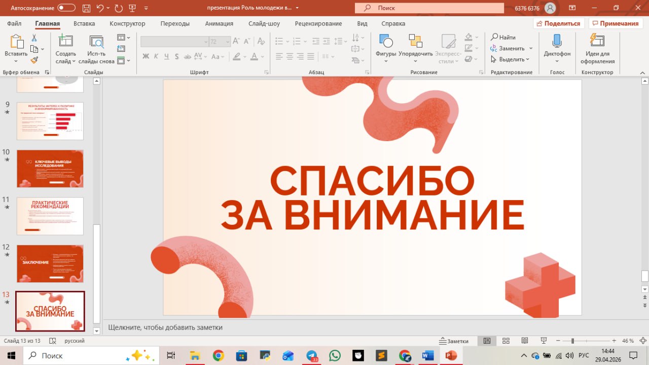Open the Файл menu
Screen dimensions: 649x365
(x=14, y=23)
